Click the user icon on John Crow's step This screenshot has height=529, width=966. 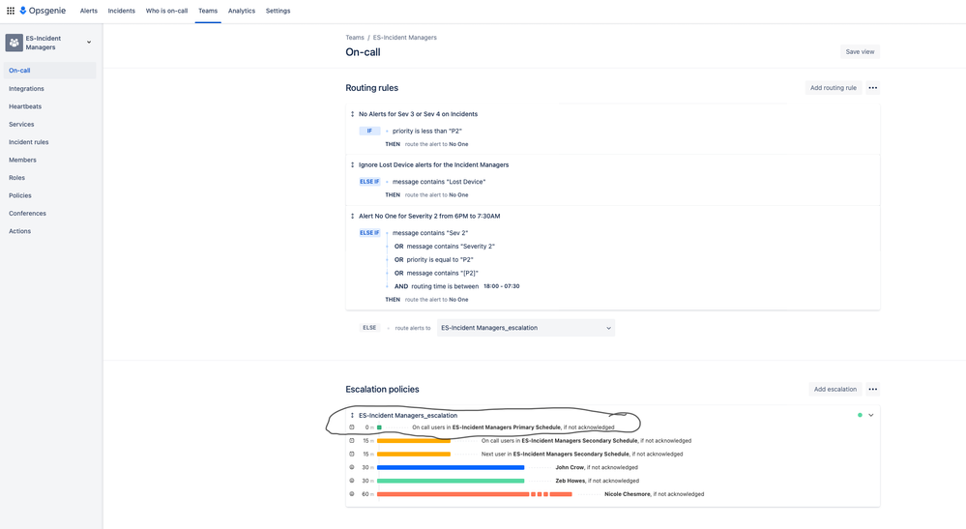352,467
